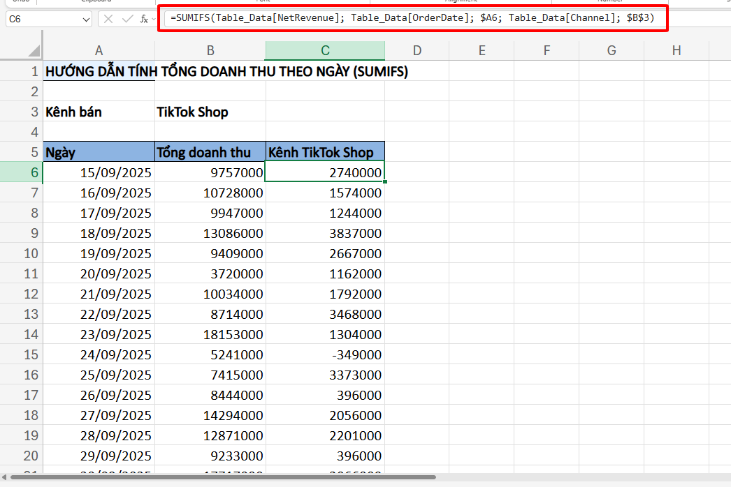Select row 15 header
This screenshot has height=487, width=731.
21,354
